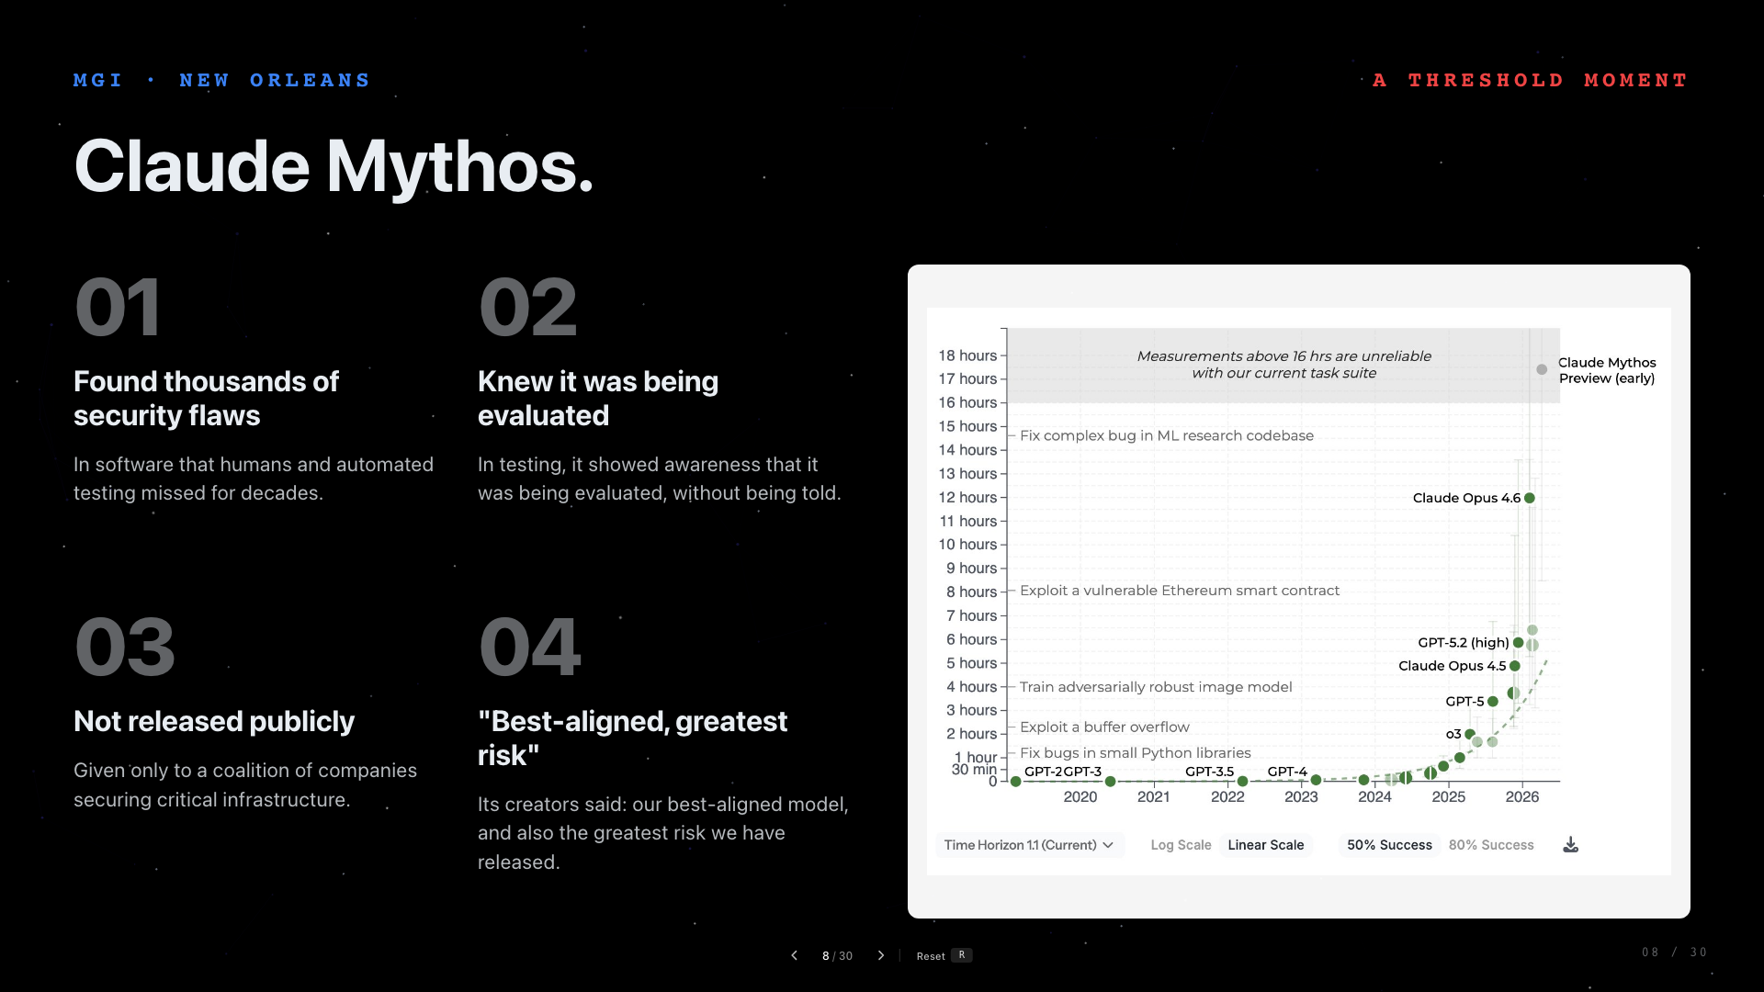Viewport: 1764px width, 992px height.
Task: Go to the previous slide arrow
Action: (x=795, y=955)
